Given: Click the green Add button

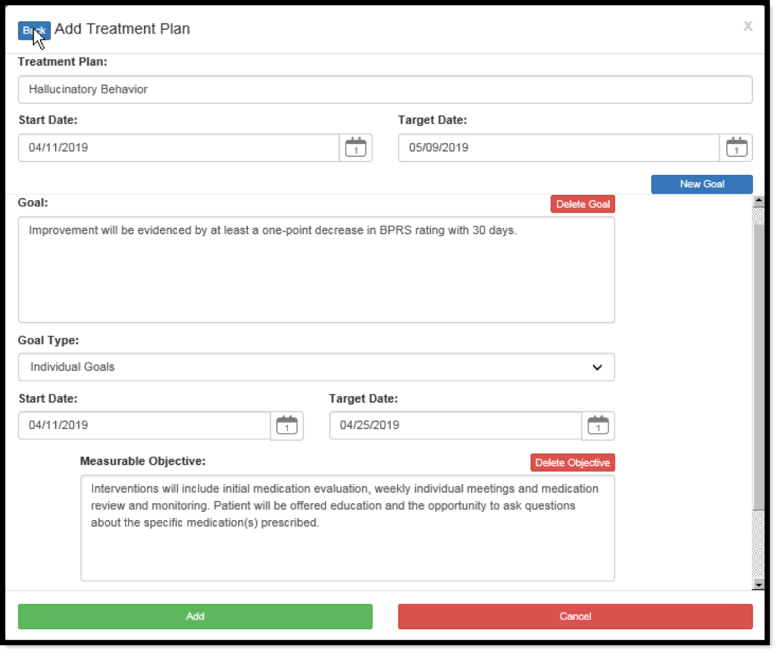Looking at the screenshot, I should 195,616.
